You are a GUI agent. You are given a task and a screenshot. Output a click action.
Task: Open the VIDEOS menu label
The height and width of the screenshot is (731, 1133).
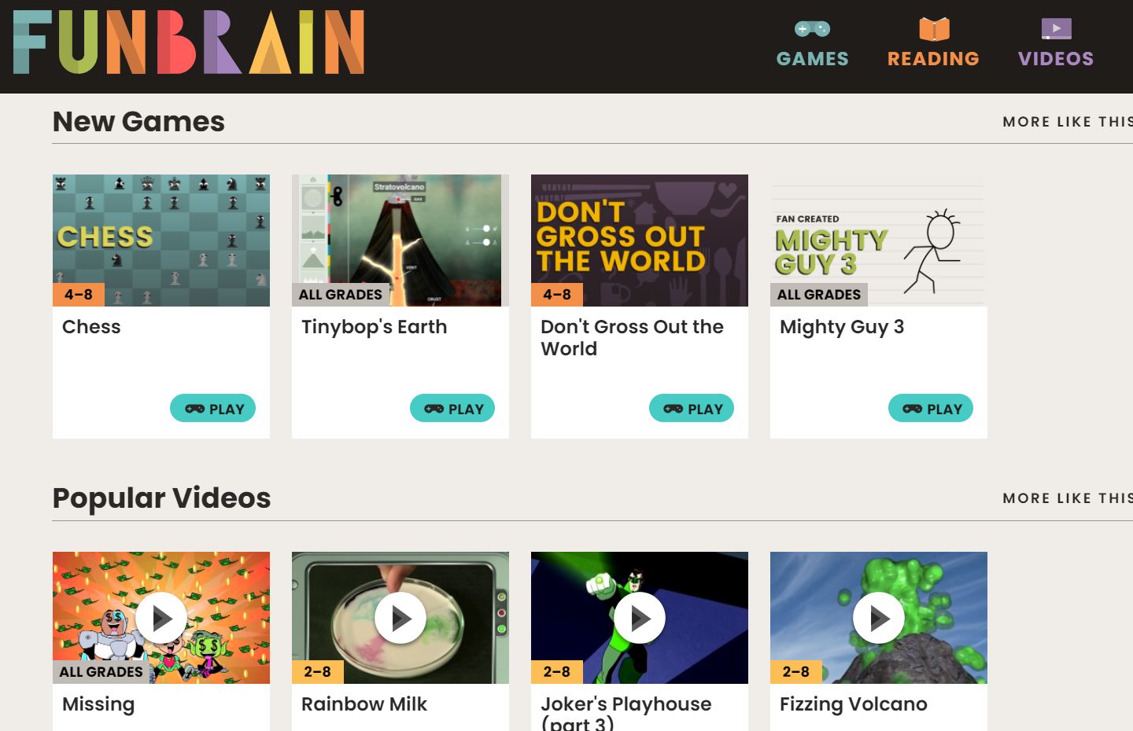coord(1056,59)
